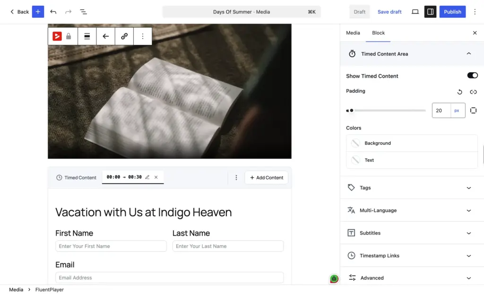The width and height of the screenshot is (484, 294).
Task: Open the device preview laptop icon
Action: (415, 12)
